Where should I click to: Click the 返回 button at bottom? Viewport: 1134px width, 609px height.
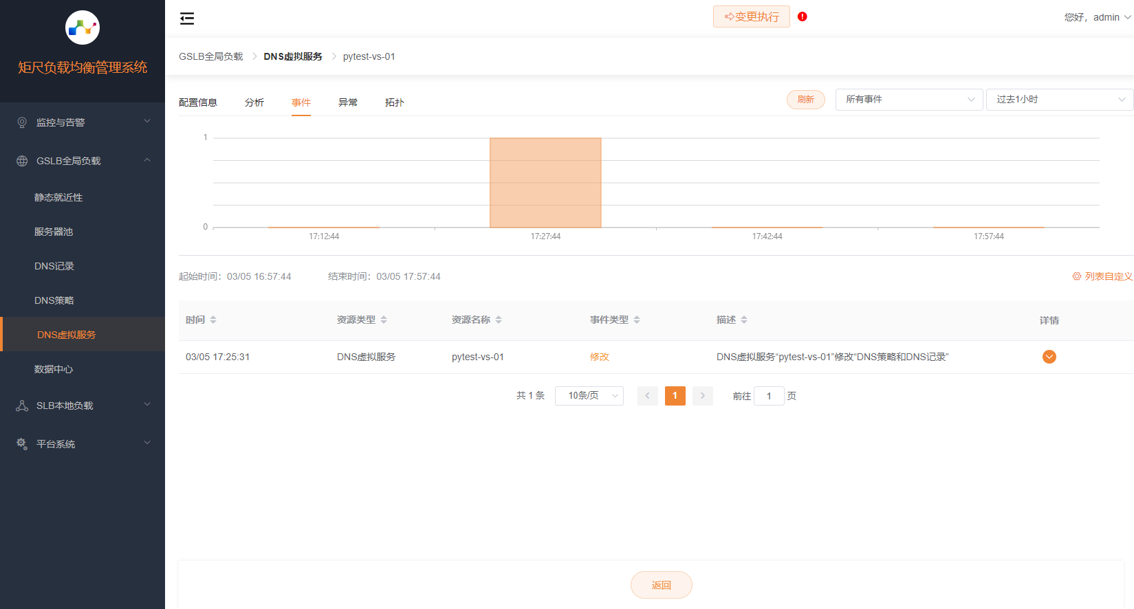click(661, 585)
